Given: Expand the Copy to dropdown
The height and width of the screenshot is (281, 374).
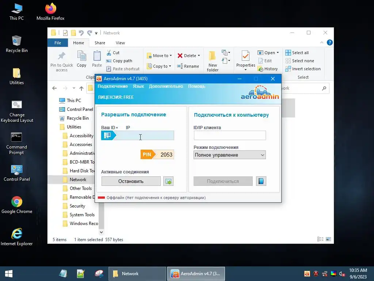Looking at the screenshot, I should pyautogui.click(x=170, y=66).
